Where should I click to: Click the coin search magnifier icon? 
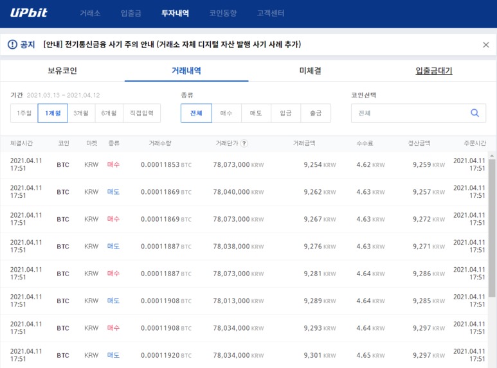474,113
